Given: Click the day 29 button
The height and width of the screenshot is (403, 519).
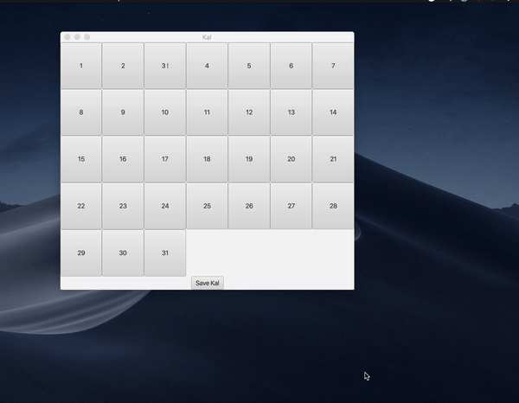Looking at the screenshot, I should (81, 253).
